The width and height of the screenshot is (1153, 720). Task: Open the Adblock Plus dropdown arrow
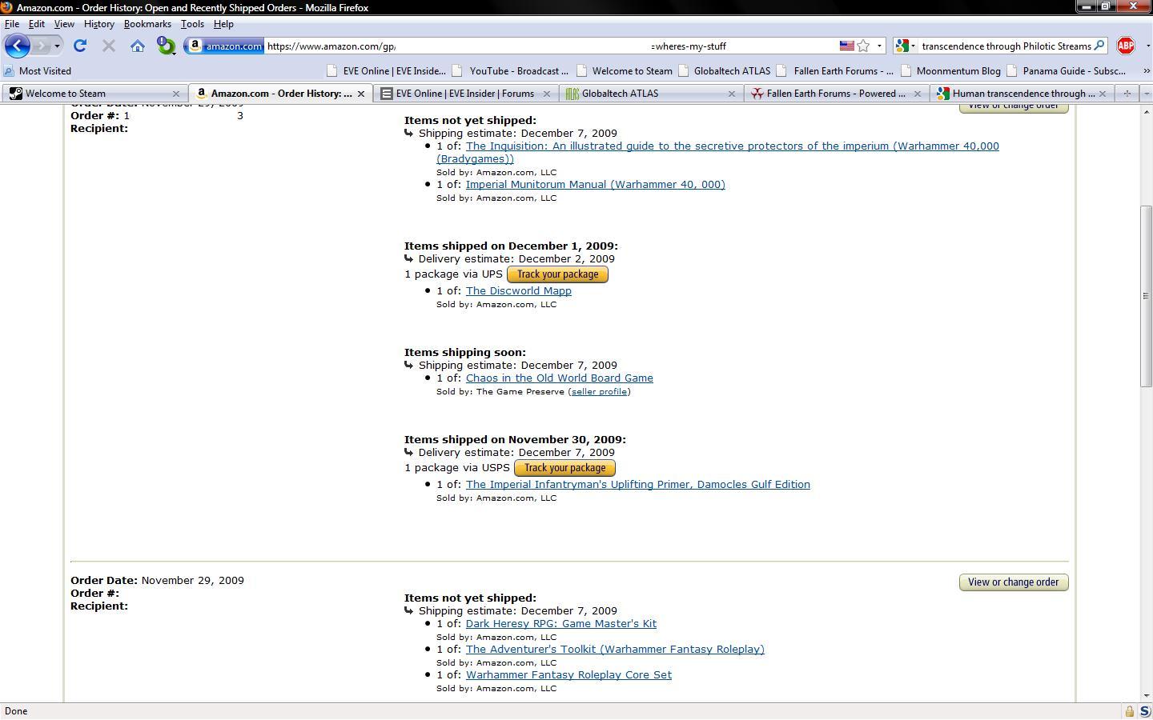(1147, 46)
